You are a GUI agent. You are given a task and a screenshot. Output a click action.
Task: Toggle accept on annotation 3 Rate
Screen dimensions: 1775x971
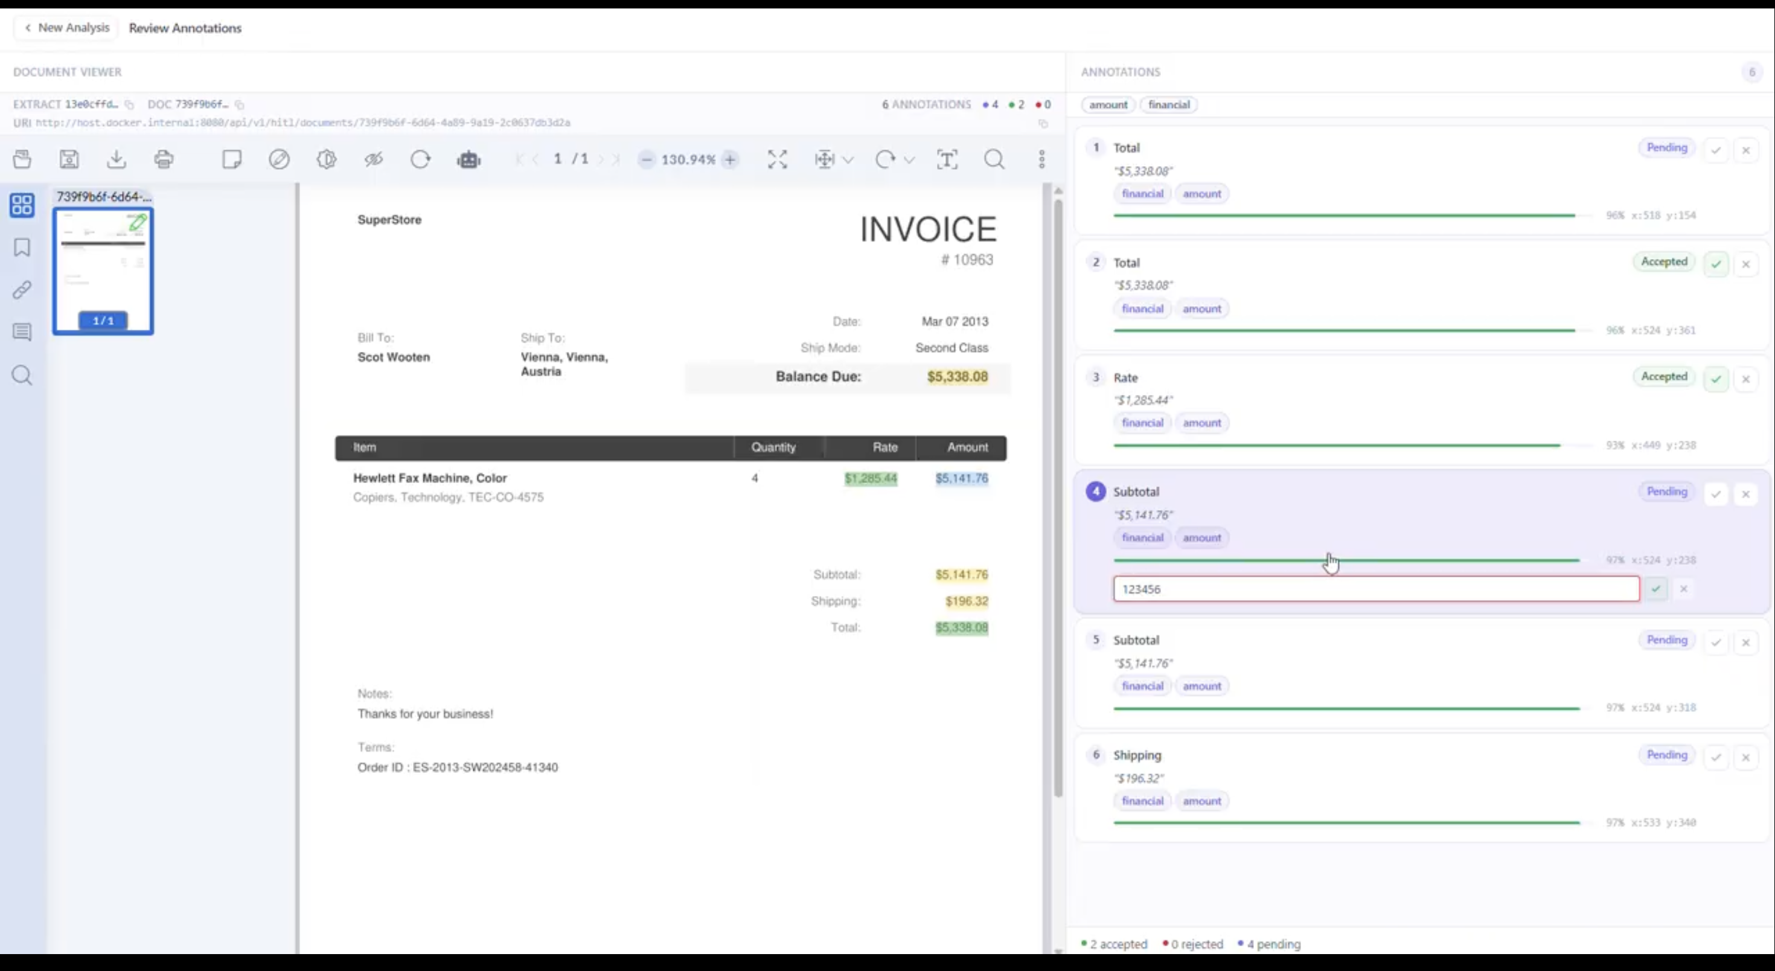(x=1716, y=379)
